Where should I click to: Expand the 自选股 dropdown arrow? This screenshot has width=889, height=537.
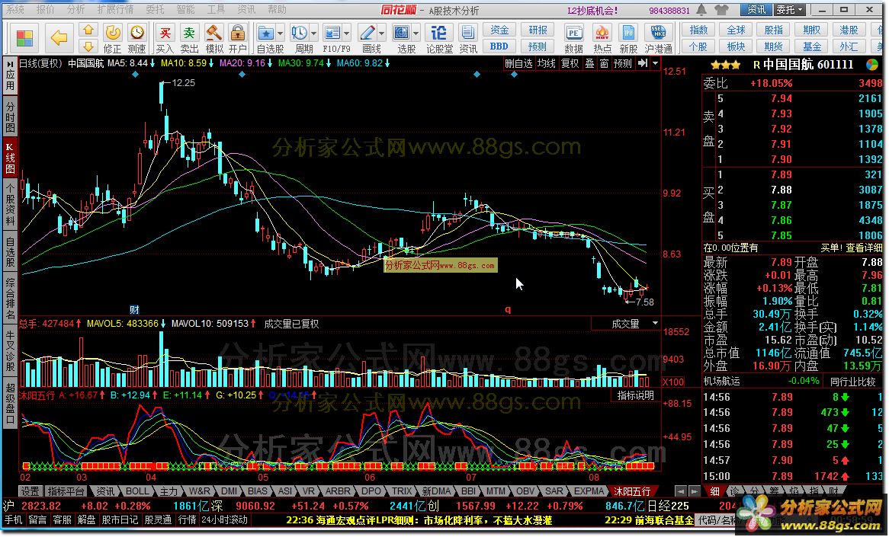tap(280, 34)
